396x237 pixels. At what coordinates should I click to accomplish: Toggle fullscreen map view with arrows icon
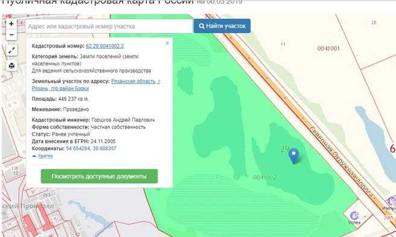pos(11,50)
